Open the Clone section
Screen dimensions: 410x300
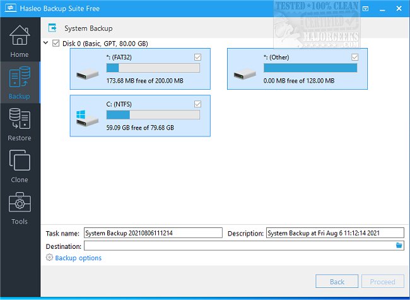tap(20, 166)
